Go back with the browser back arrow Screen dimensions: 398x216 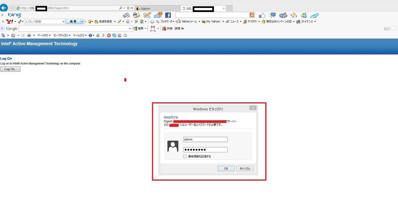pyautogui.click(x=4, y=8)
